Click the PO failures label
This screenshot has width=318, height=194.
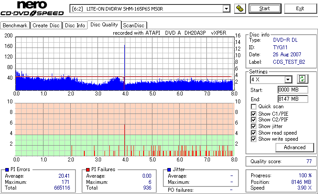181,190
